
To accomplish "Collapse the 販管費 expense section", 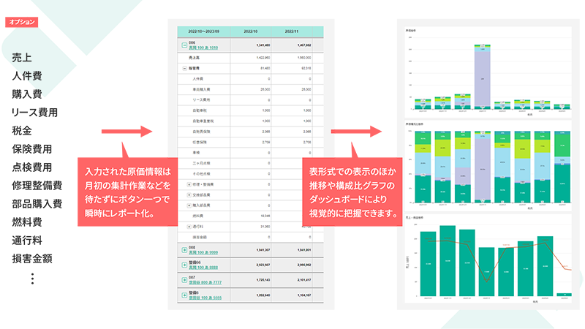I will (x=183, y=67).
